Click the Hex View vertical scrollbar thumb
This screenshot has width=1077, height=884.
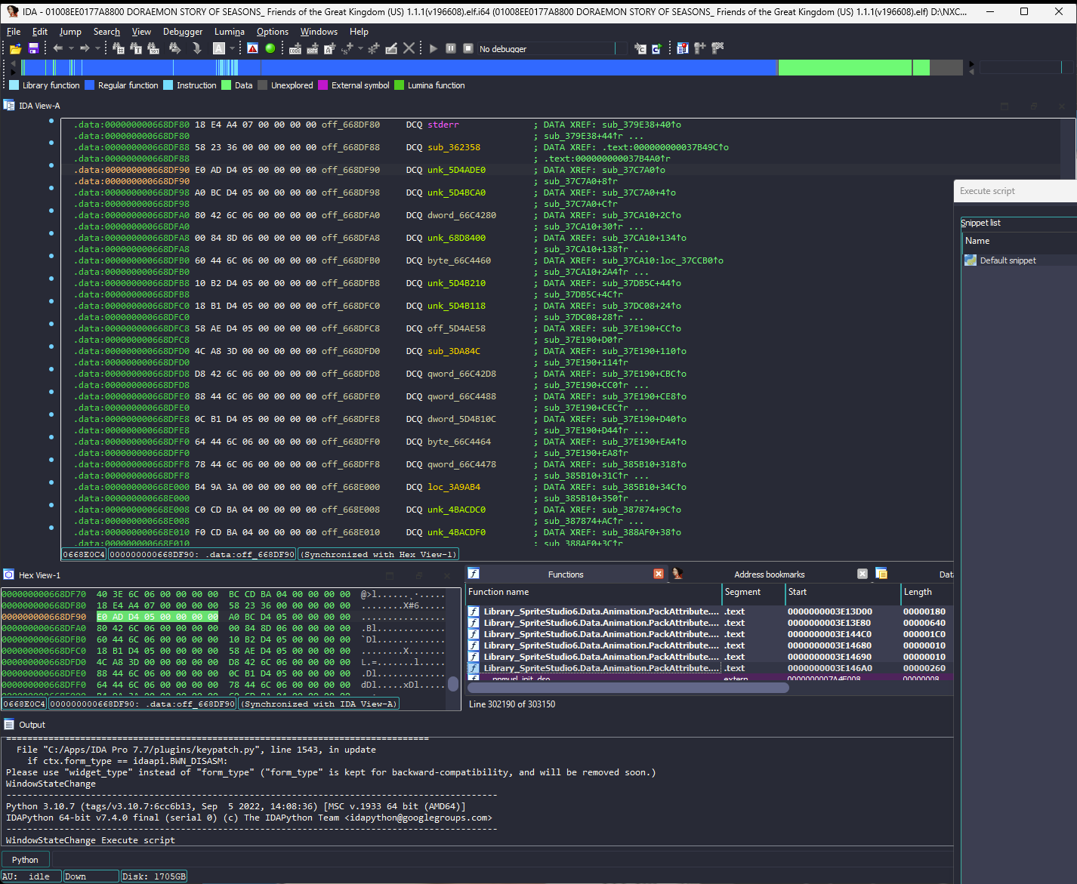pos(453,684)
